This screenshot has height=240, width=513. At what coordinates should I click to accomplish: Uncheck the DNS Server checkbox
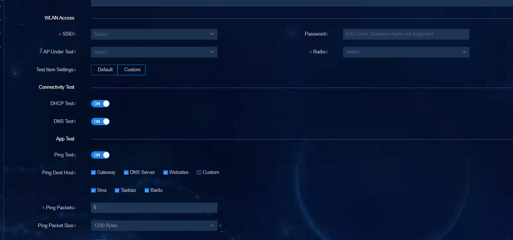click(x=126, y=173)
